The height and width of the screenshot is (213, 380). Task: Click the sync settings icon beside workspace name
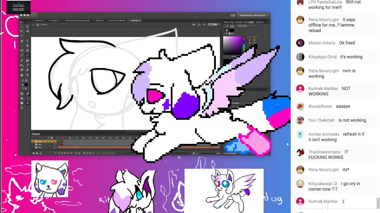232,15
